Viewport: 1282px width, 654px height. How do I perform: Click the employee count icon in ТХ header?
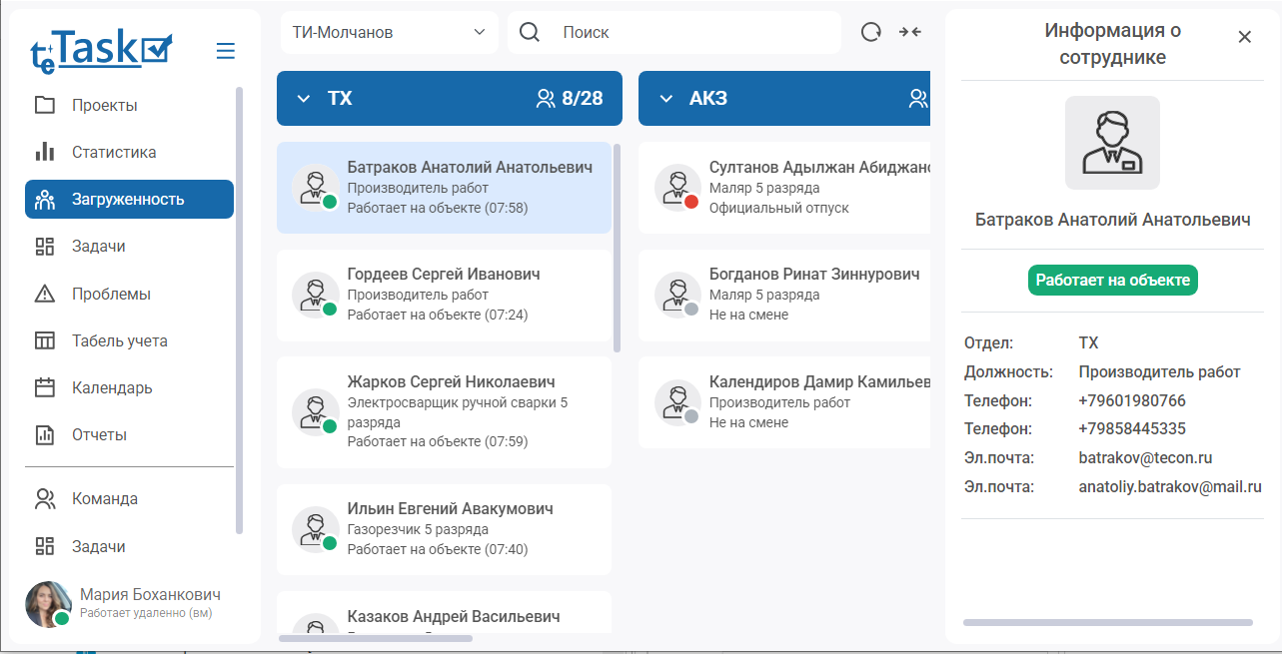click(546, 99)
